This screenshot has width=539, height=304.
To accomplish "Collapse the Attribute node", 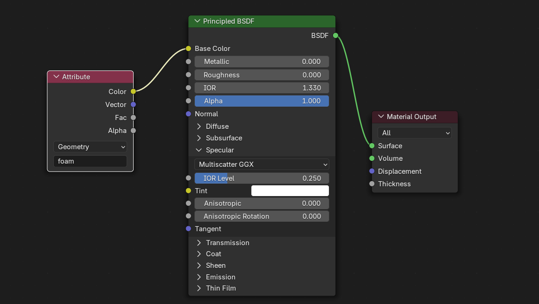I will (x=57, y=76).
